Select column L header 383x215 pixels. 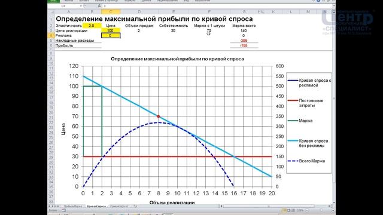[x=291, y=12]
